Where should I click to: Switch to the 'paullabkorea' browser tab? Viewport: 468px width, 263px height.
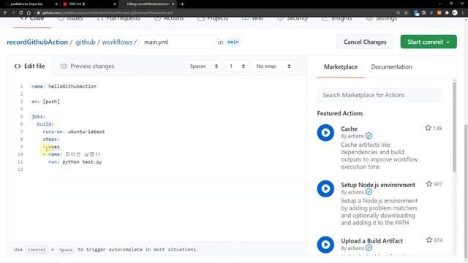[x=29, y=4]
